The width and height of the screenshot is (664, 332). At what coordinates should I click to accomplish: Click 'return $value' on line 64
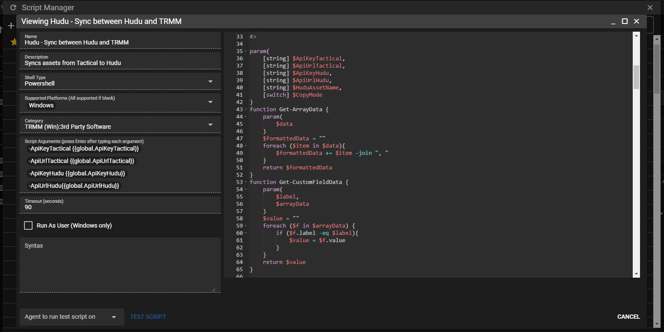284,262
